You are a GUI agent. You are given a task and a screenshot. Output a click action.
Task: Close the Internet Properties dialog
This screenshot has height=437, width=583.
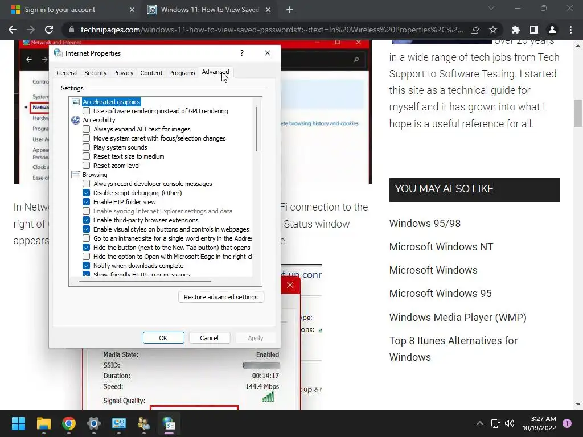point(268,53)
